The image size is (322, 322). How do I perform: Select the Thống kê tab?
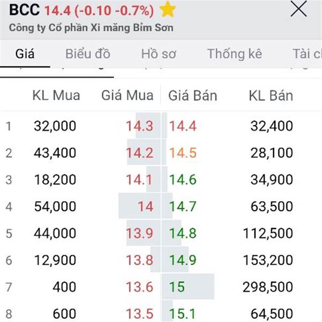click(235, 54)
